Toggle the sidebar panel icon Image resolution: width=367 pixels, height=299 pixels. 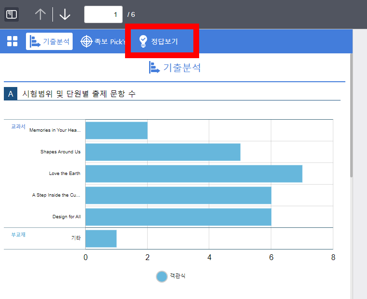[12, 14]
